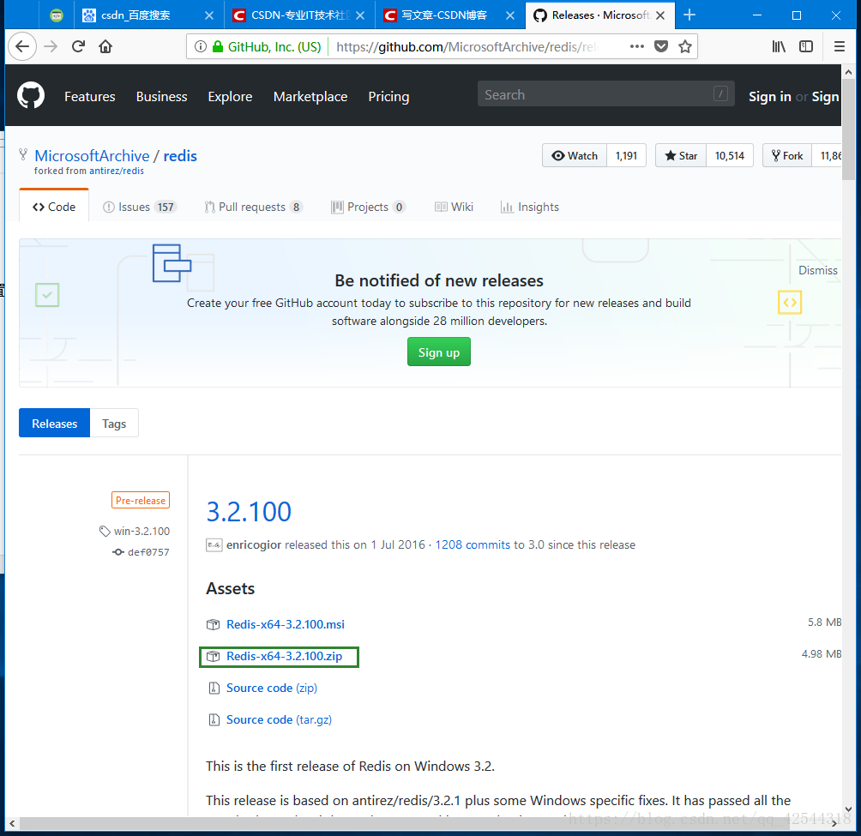This screenshot has height=836, width=861.
Task: Click the green Sign up button
Action: click(x=439, y=352)
